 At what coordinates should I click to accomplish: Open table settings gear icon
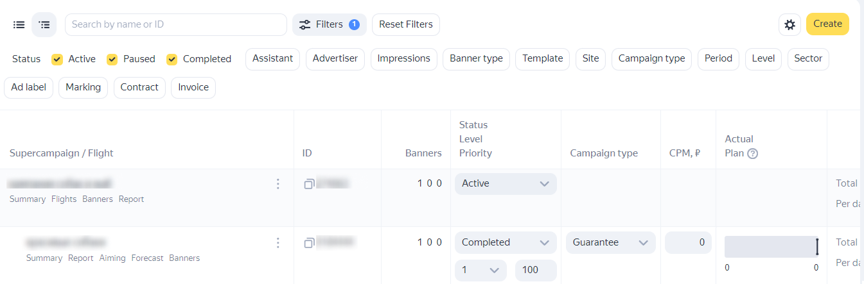point(789,24)
